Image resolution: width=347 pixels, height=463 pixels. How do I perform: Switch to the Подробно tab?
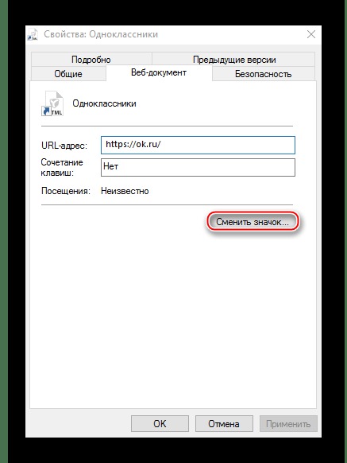pos(91,60)
